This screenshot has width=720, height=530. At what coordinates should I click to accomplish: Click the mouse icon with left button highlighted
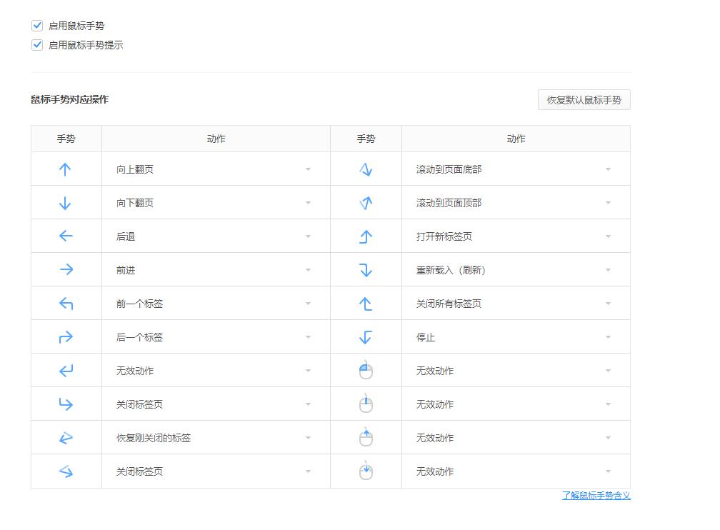[x=366, y=371]
